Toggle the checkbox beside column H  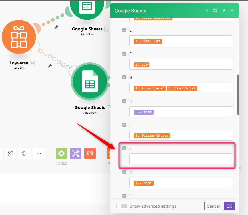(124, 101)
